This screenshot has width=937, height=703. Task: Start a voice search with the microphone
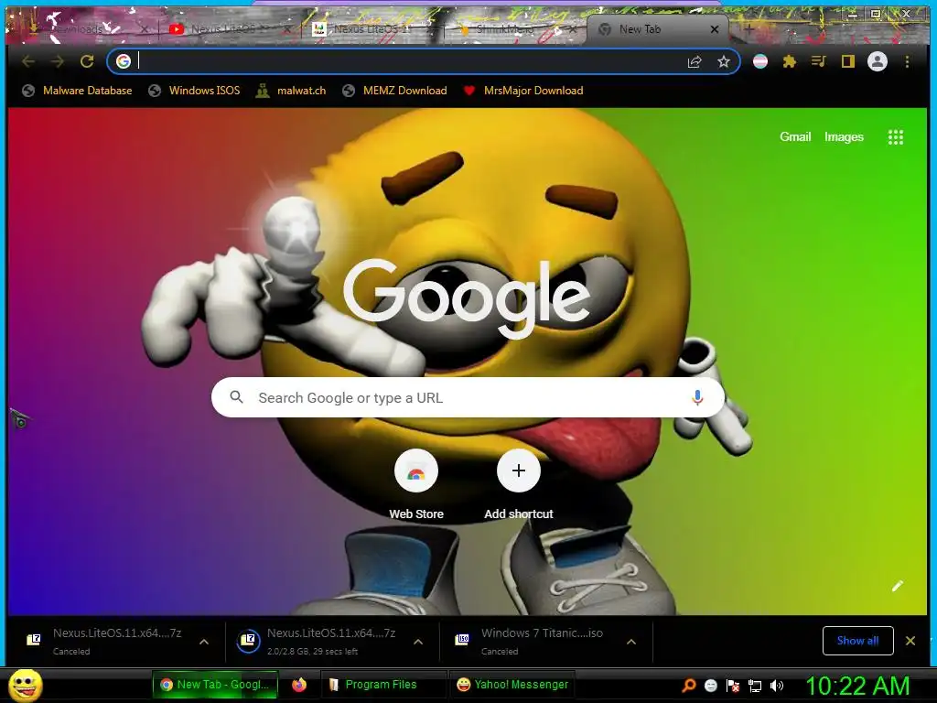coord(696,397)
